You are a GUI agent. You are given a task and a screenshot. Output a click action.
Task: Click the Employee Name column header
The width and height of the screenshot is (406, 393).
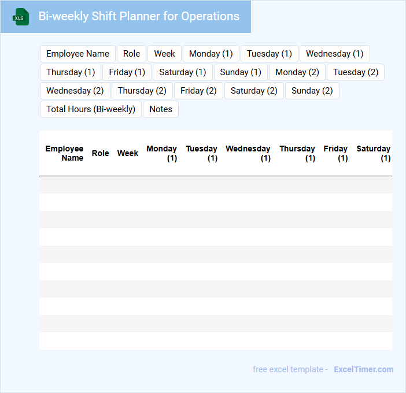coord(64,153)
